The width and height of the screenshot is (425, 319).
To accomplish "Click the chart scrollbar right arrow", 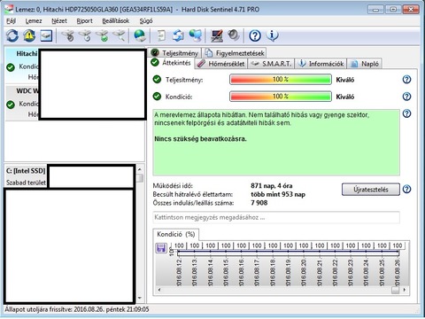I will point(405,290).
